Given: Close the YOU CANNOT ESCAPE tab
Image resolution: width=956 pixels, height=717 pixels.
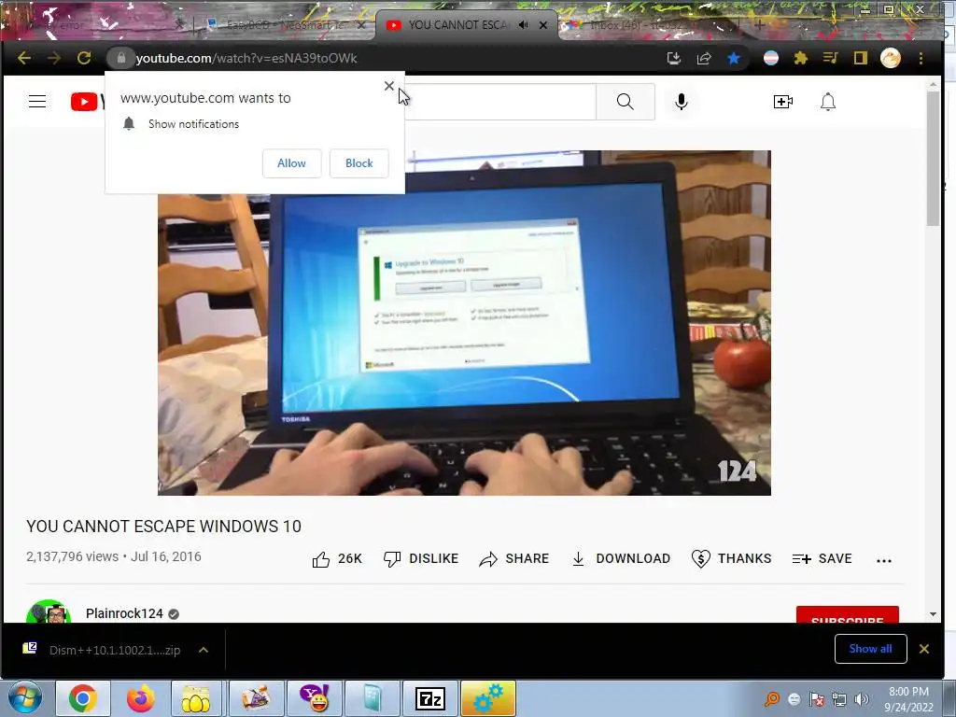Looking at the screenshot, I should (x=542, y=25).
